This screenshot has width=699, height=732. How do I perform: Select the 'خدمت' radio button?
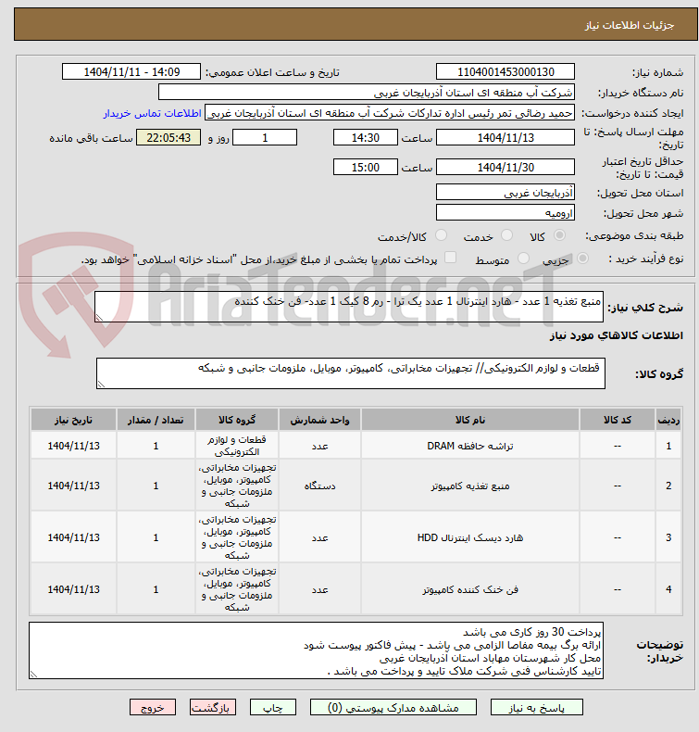[506, 235]
